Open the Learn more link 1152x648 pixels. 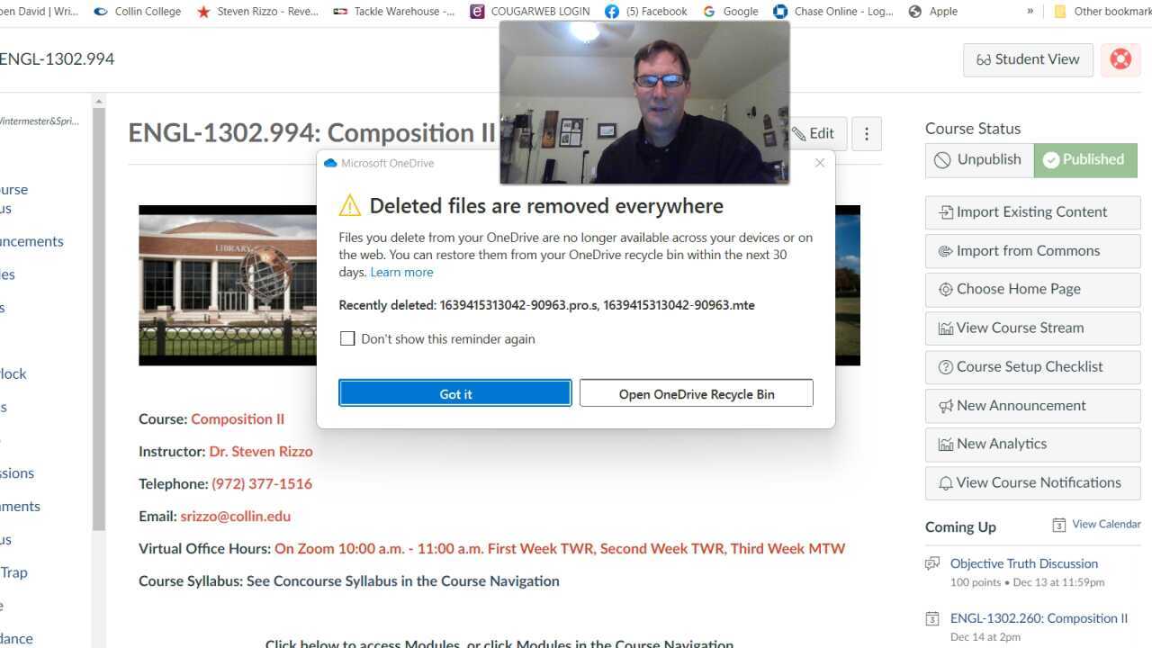pos(401,272)
